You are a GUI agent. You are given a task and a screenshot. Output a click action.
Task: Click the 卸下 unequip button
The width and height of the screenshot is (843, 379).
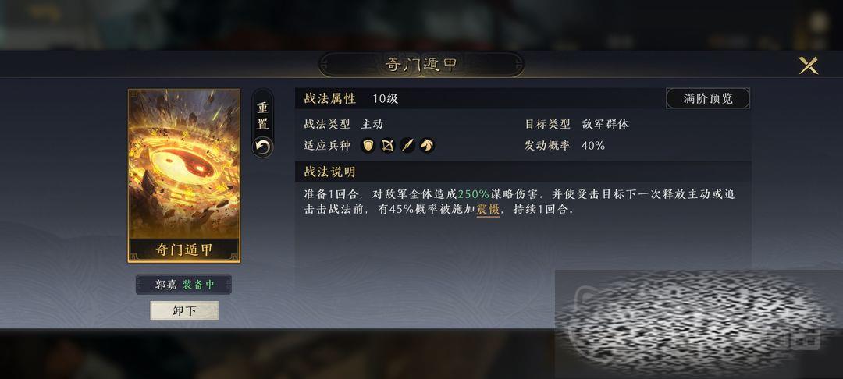click(184, 311)
